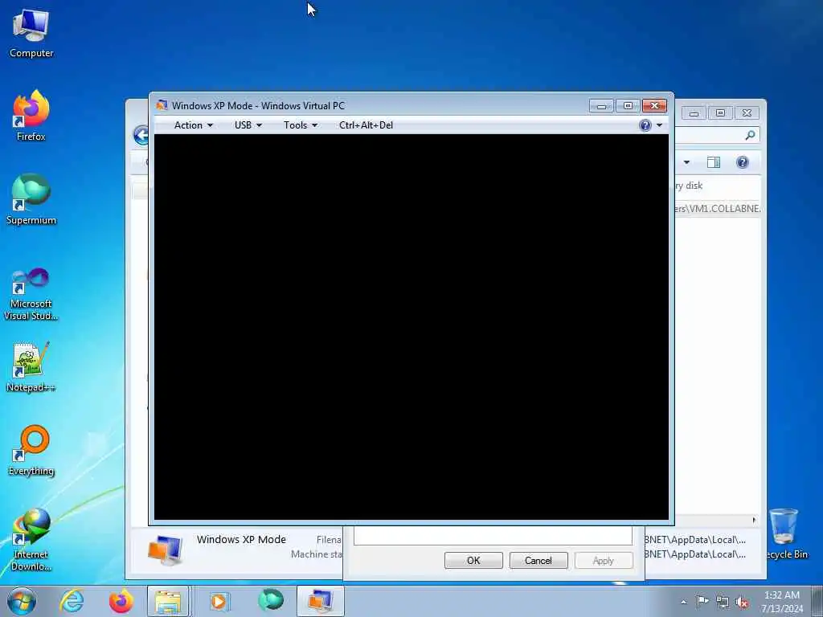Open the Notepad++ desktop shortcut
This screenshot has width=823, height=617.
(x=31, y=367)
